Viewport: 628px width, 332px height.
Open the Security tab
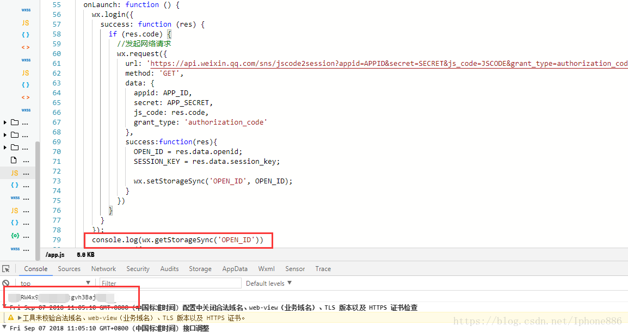coord(138,269)
